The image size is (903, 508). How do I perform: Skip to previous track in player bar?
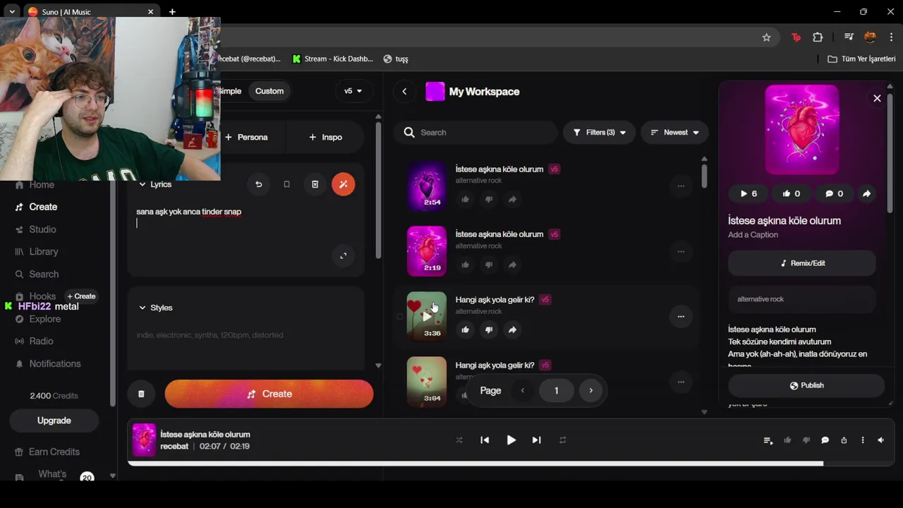coord(485,440)
